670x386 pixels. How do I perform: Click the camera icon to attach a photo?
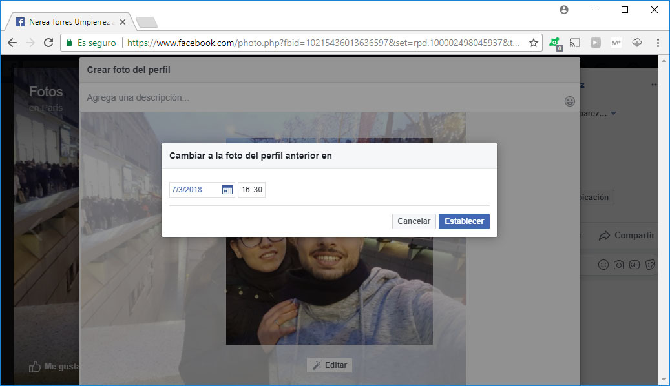point(618,265)
